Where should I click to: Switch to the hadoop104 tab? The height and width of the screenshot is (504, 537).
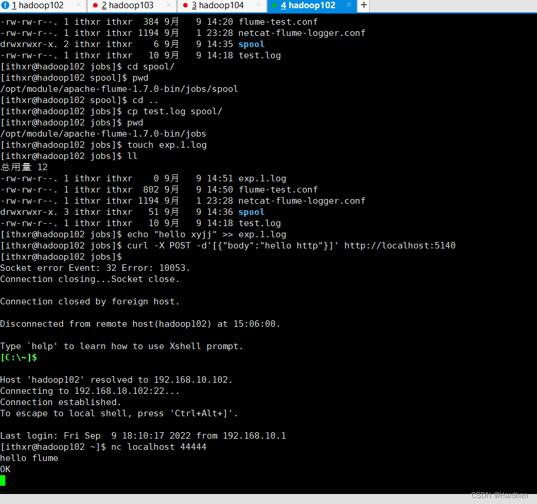218,6
